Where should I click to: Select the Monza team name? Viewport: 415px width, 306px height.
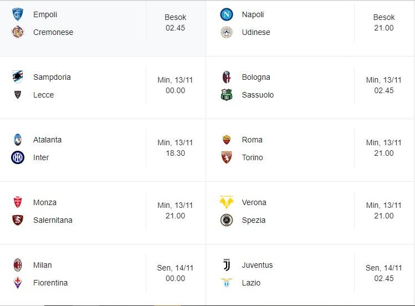45,202
